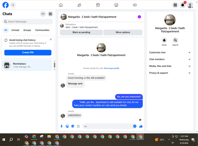Click the volume muted tray icon
This screenshot has width=198, height=146.
173,143
